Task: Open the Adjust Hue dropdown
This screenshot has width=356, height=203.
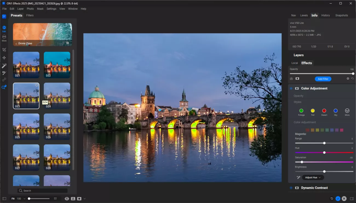Action: pyautogui.click(x=313, y=177)
